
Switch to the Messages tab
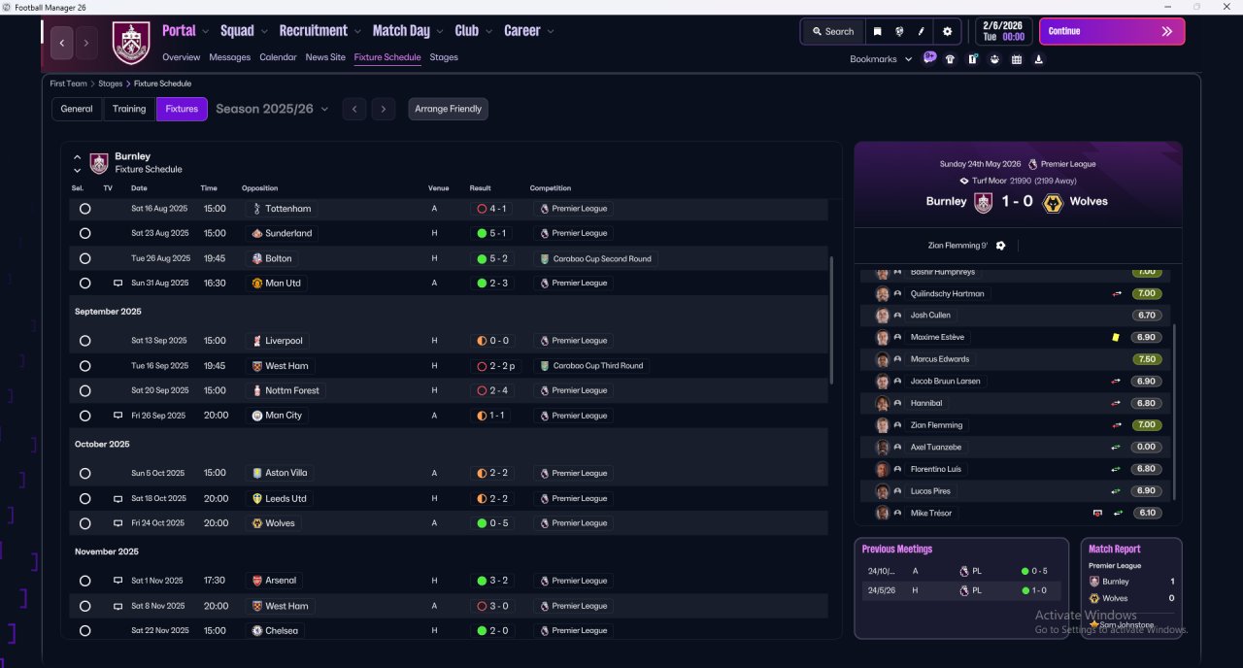230,57
